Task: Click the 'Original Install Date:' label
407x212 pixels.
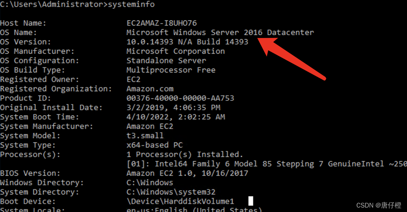Action: (x=51, y=107)
